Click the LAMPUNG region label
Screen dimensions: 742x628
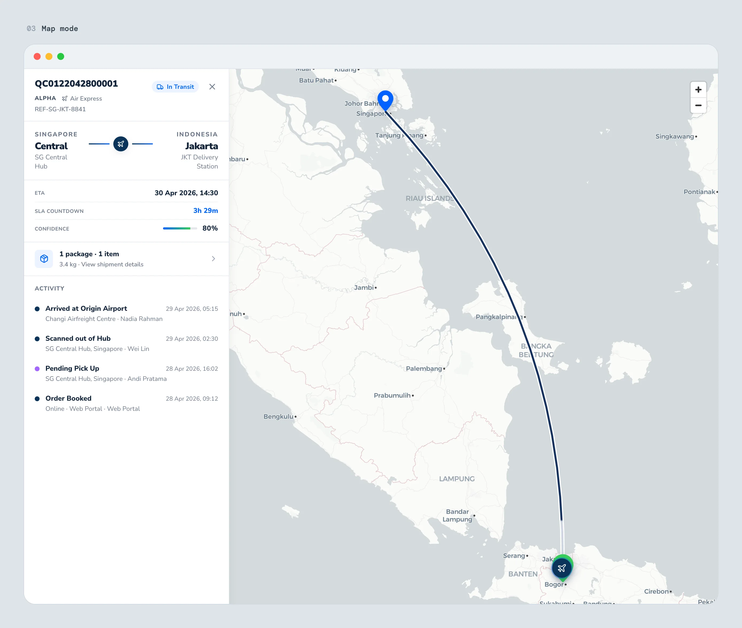[457, 479]
